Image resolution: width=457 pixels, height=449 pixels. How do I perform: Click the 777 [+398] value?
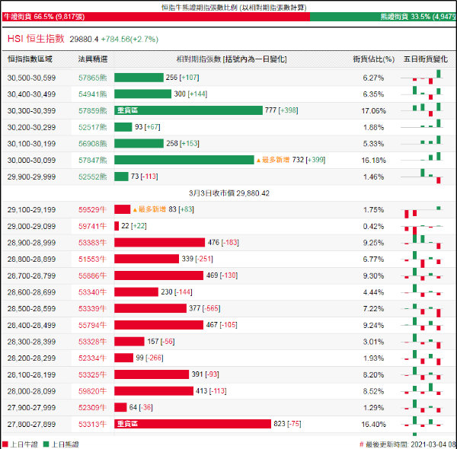point(282,110)
